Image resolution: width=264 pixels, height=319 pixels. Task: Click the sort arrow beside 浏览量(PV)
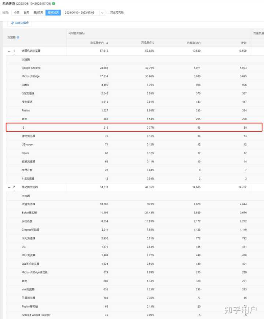click(107, 43)
